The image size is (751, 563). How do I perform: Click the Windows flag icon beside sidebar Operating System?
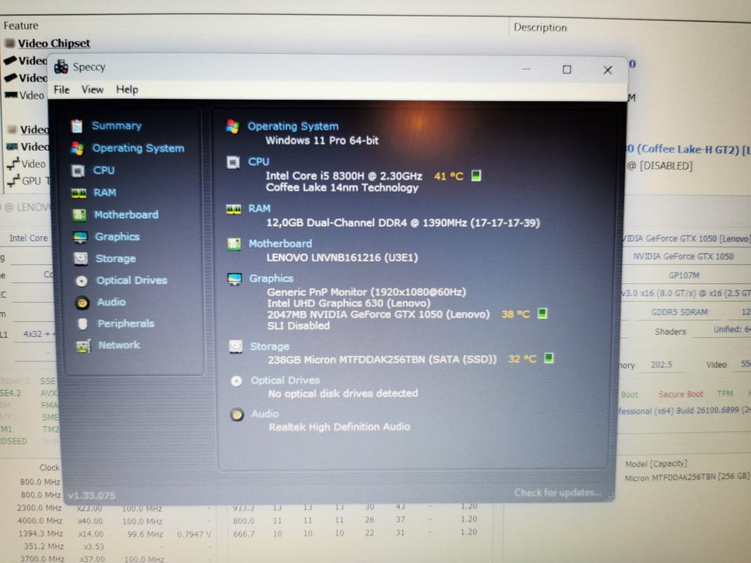pyautogui.click(x=77, y=149)
